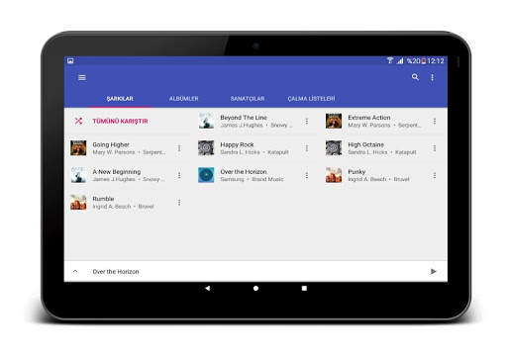Tap the screenshot notification icon in status bar

coord(70,60)
